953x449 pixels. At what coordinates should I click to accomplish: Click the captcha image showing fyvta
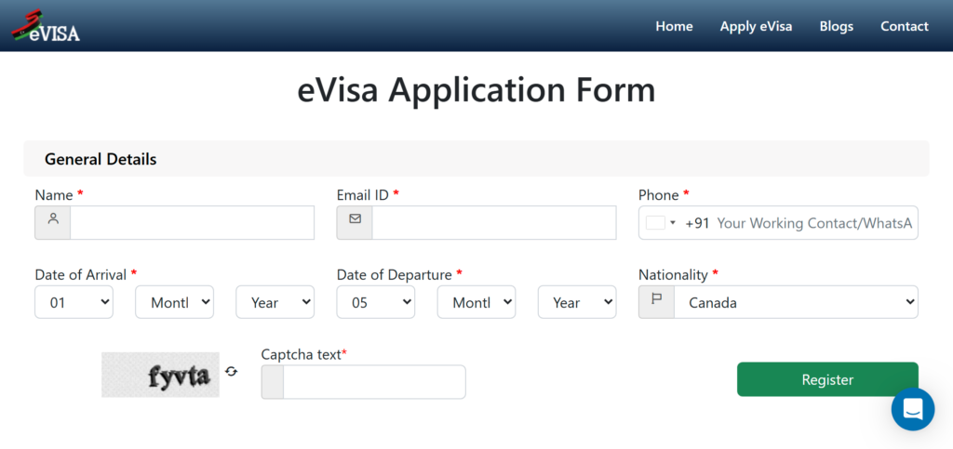[x=160, y=375]
